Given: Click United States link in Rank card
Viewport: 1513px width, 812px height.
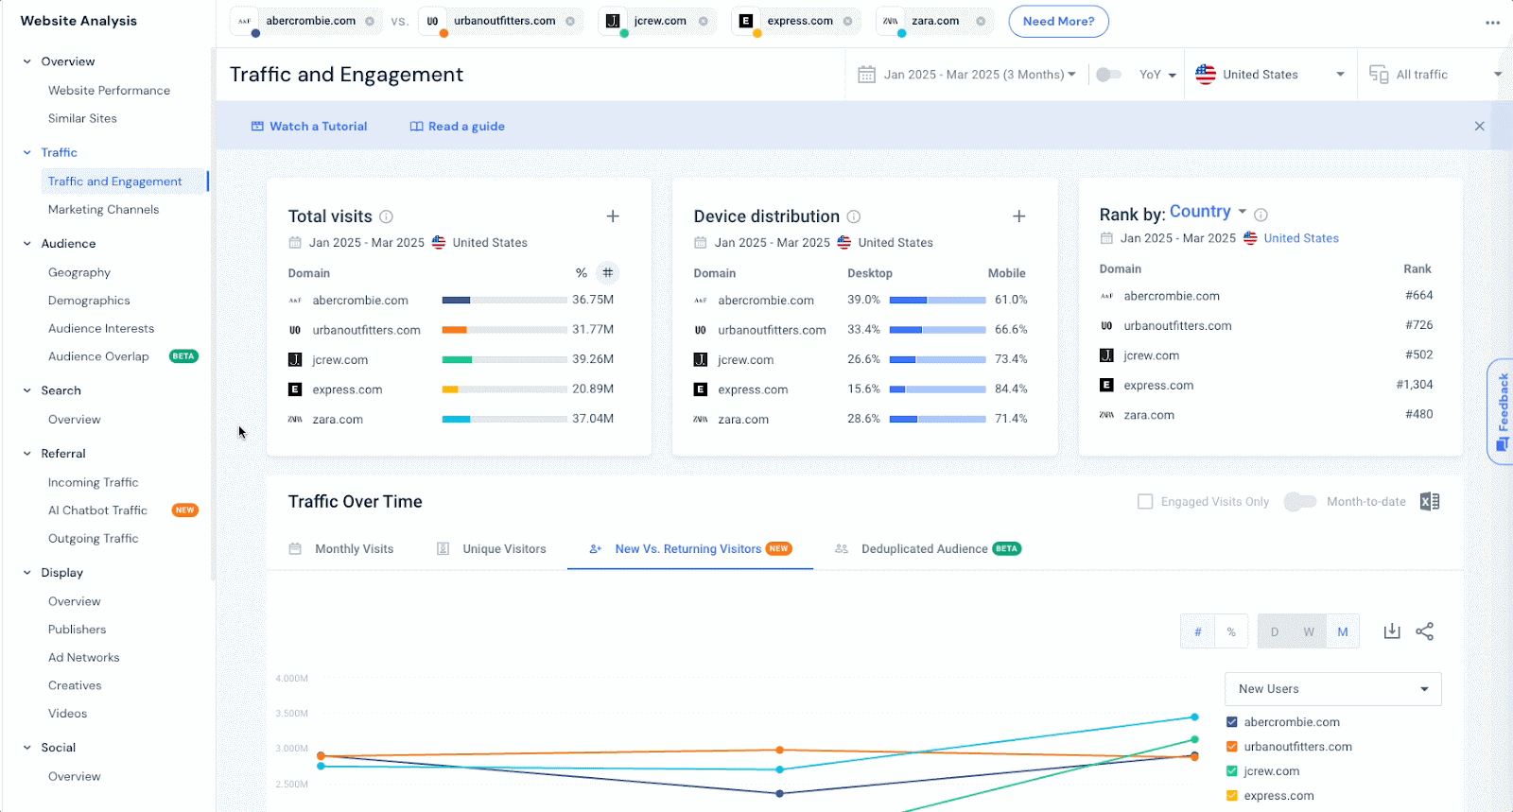Looking at the screenshot, I should point(1301,238).
